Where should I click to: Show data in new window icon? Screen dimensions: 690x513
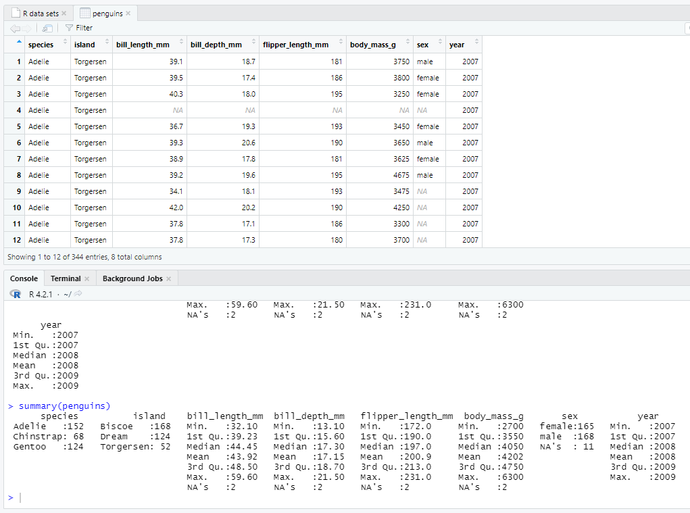pos(47,28)
